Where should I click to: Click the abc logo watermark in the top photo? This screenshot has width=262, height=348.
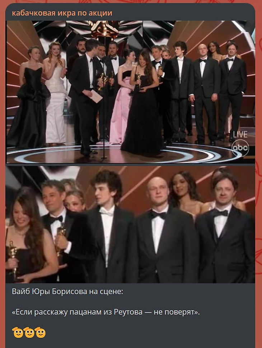click(x=240, y=148)
